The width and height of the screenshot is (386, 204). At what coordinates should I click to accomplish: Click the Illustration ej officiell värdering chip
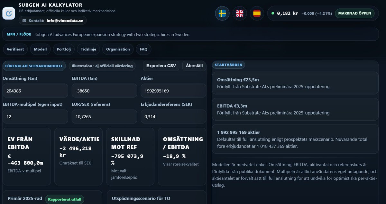click(x=102, y=66)
